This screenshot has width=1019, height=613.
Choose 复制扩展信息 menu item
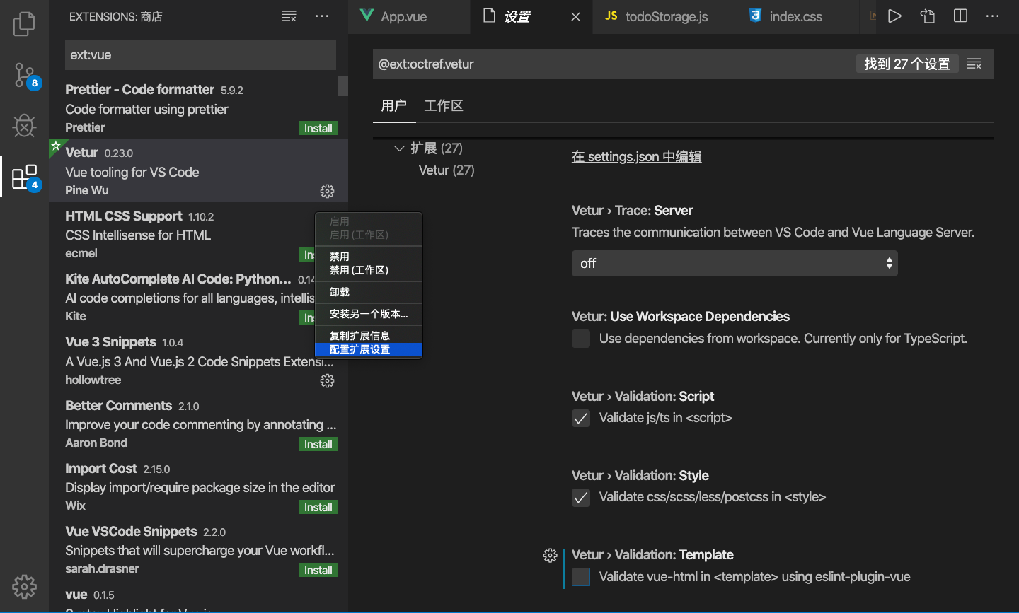point(369,336)
